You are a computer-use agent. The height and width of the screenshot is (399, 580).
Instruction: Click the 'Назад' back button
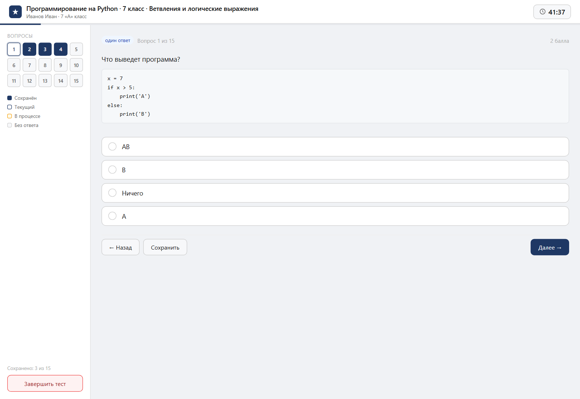coord(120,247)
